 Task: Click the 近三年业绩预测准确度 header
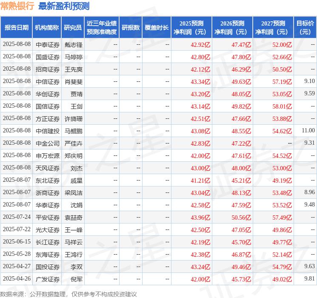(x=102, y=27)
